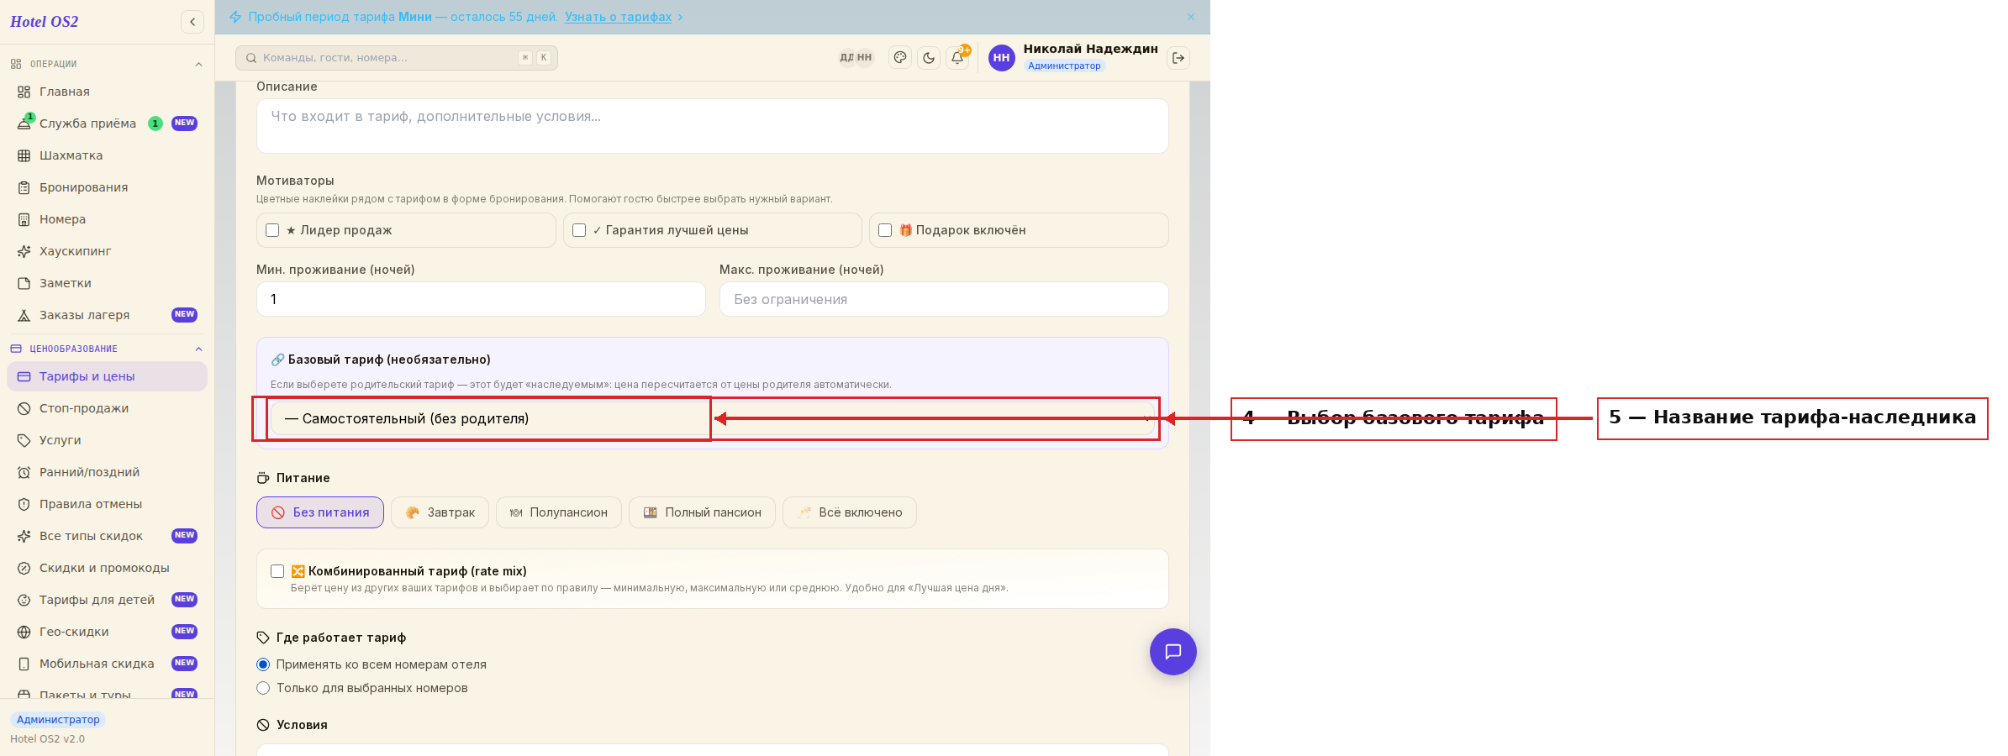Open Ранний/поздний alarm clock icon
2008x756 pixels.
(24, 472)
